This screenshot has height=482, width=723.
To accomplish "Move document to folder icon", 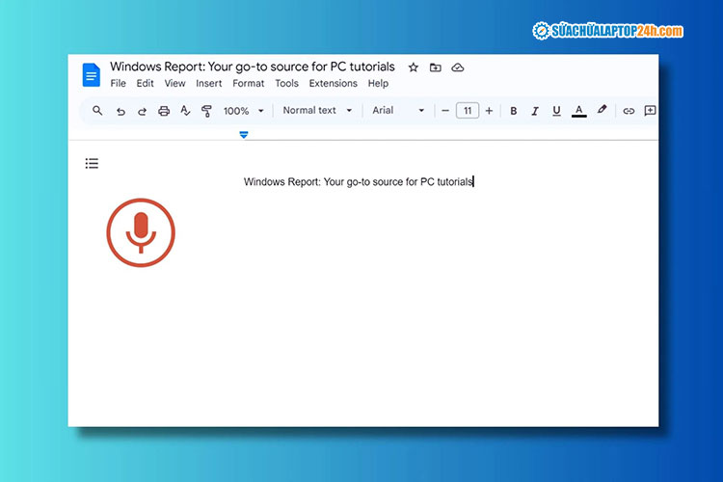I will 436,67.
